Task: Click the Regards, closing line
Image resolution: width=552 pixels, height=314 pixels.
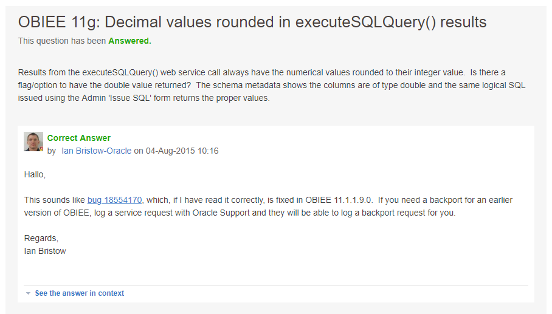Action: click(x=41, y=238)
